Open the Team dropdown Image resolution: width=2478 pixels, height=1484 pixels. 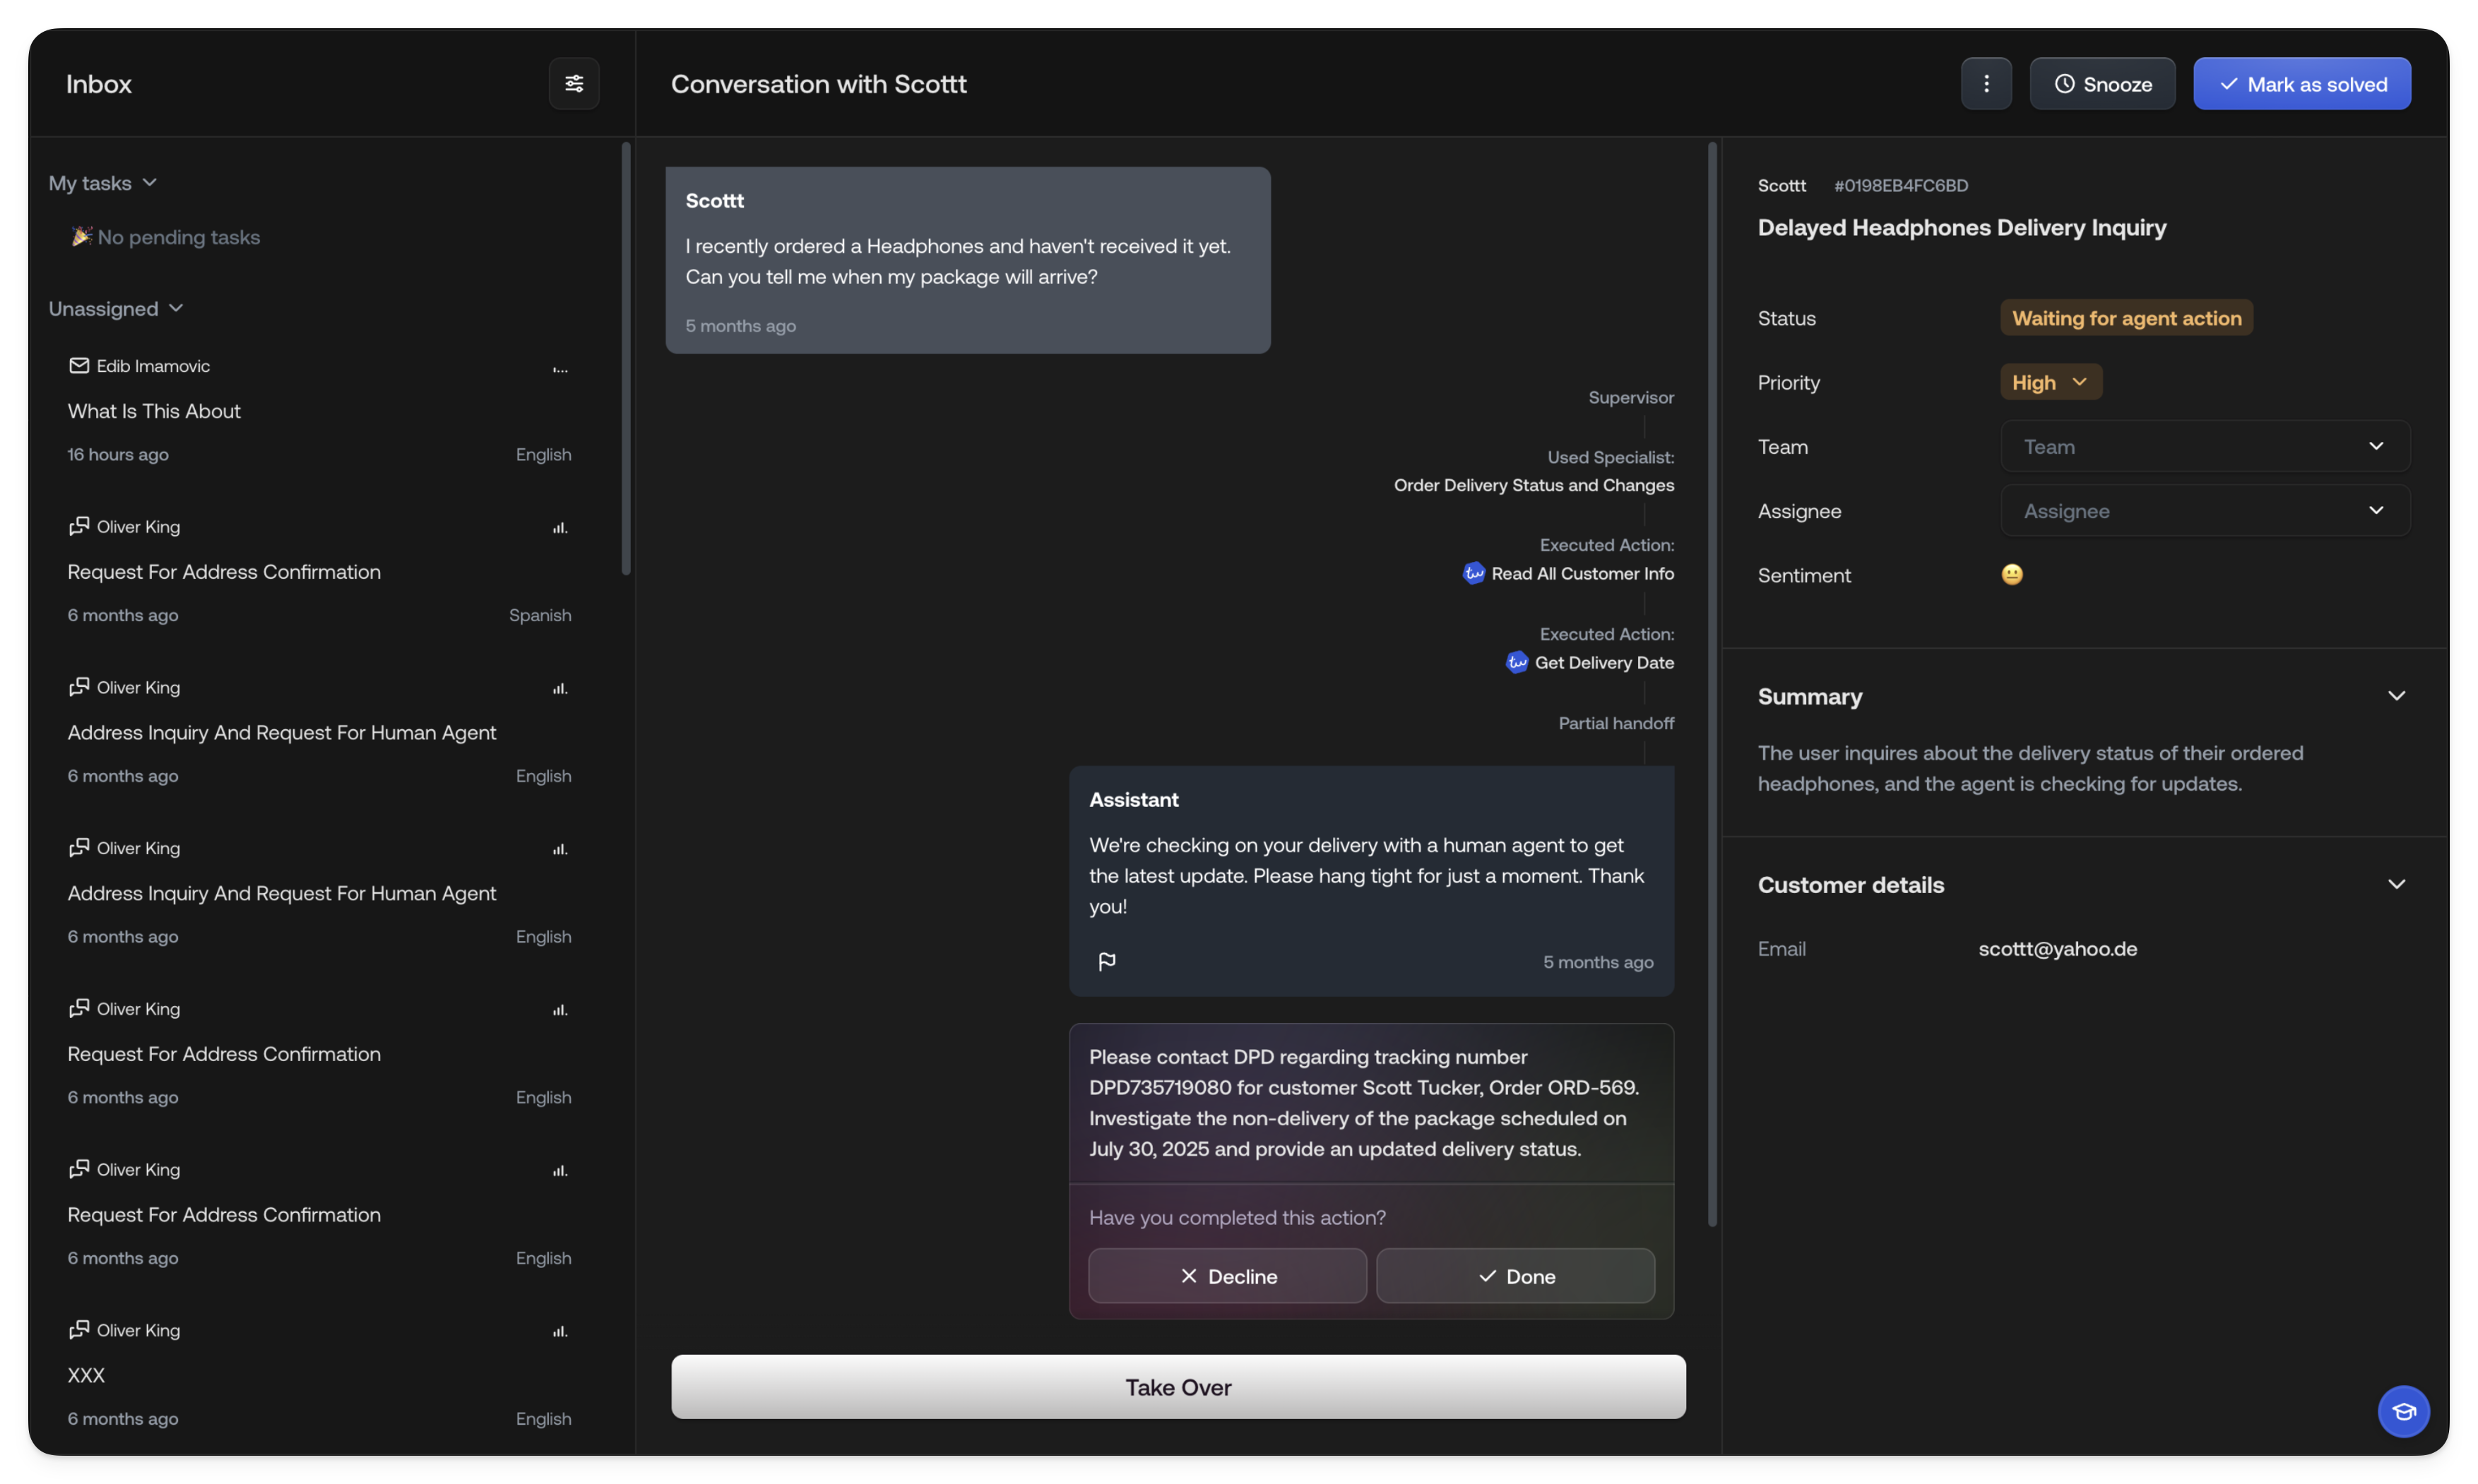(2205, 446)
